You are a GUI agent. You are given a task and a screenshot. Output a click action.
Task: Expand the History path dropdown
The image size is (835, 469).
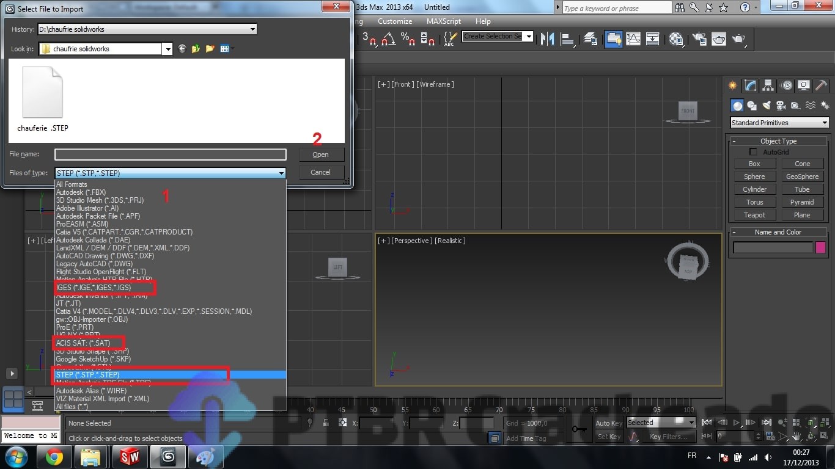click(x=252, y=29)
